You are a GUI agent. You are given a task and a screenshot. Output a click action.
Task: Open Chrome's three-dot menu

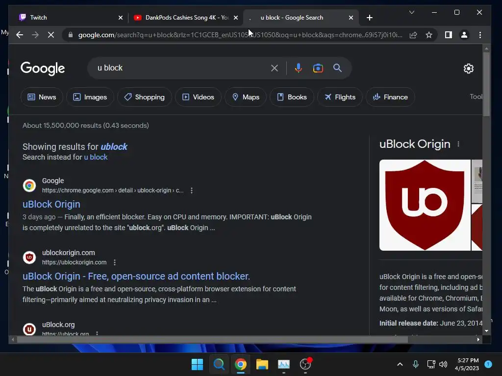point(480,35)
